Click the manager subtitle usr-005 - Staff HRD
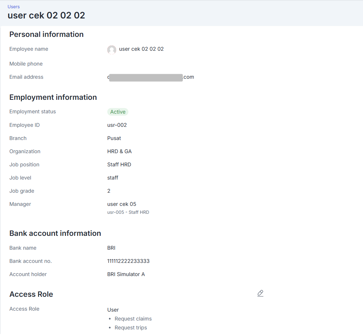363x335 pixels. 128,212
